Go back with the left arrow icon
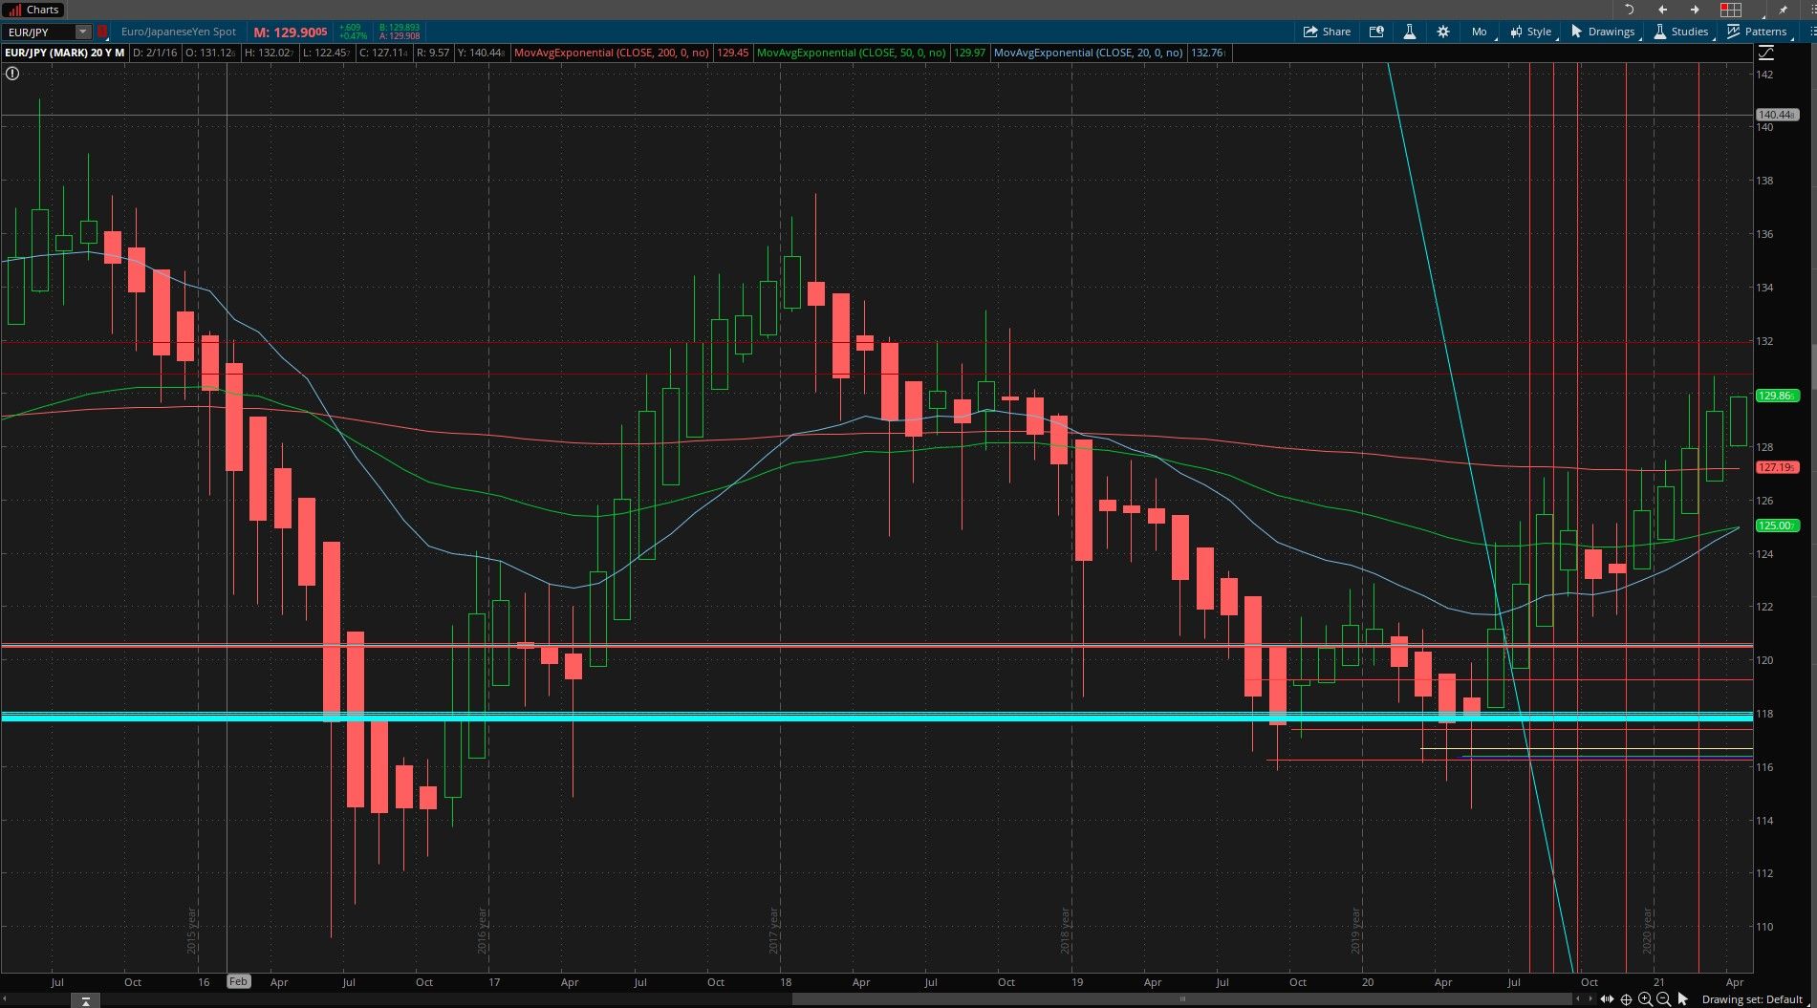Screen dimensions: 1817x1008 [1662, 10]
